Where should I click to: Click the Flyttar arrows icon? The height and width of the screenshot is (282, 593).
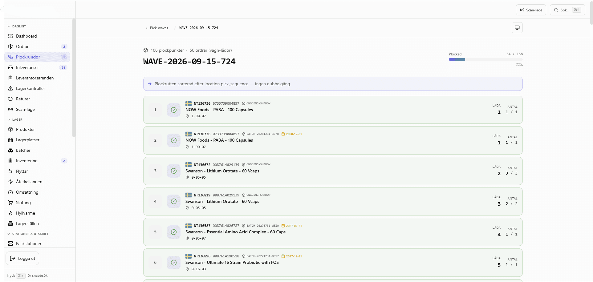10,171
